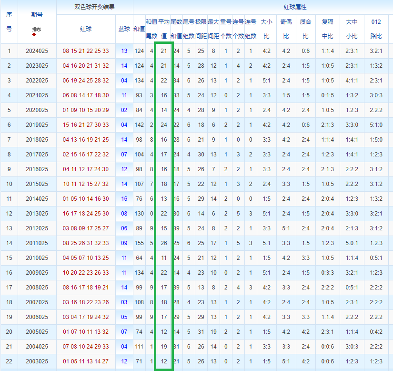This screenshot has width=393, height=371.
Task: Select issue number 2011025
Action: (x=37, y=243)
